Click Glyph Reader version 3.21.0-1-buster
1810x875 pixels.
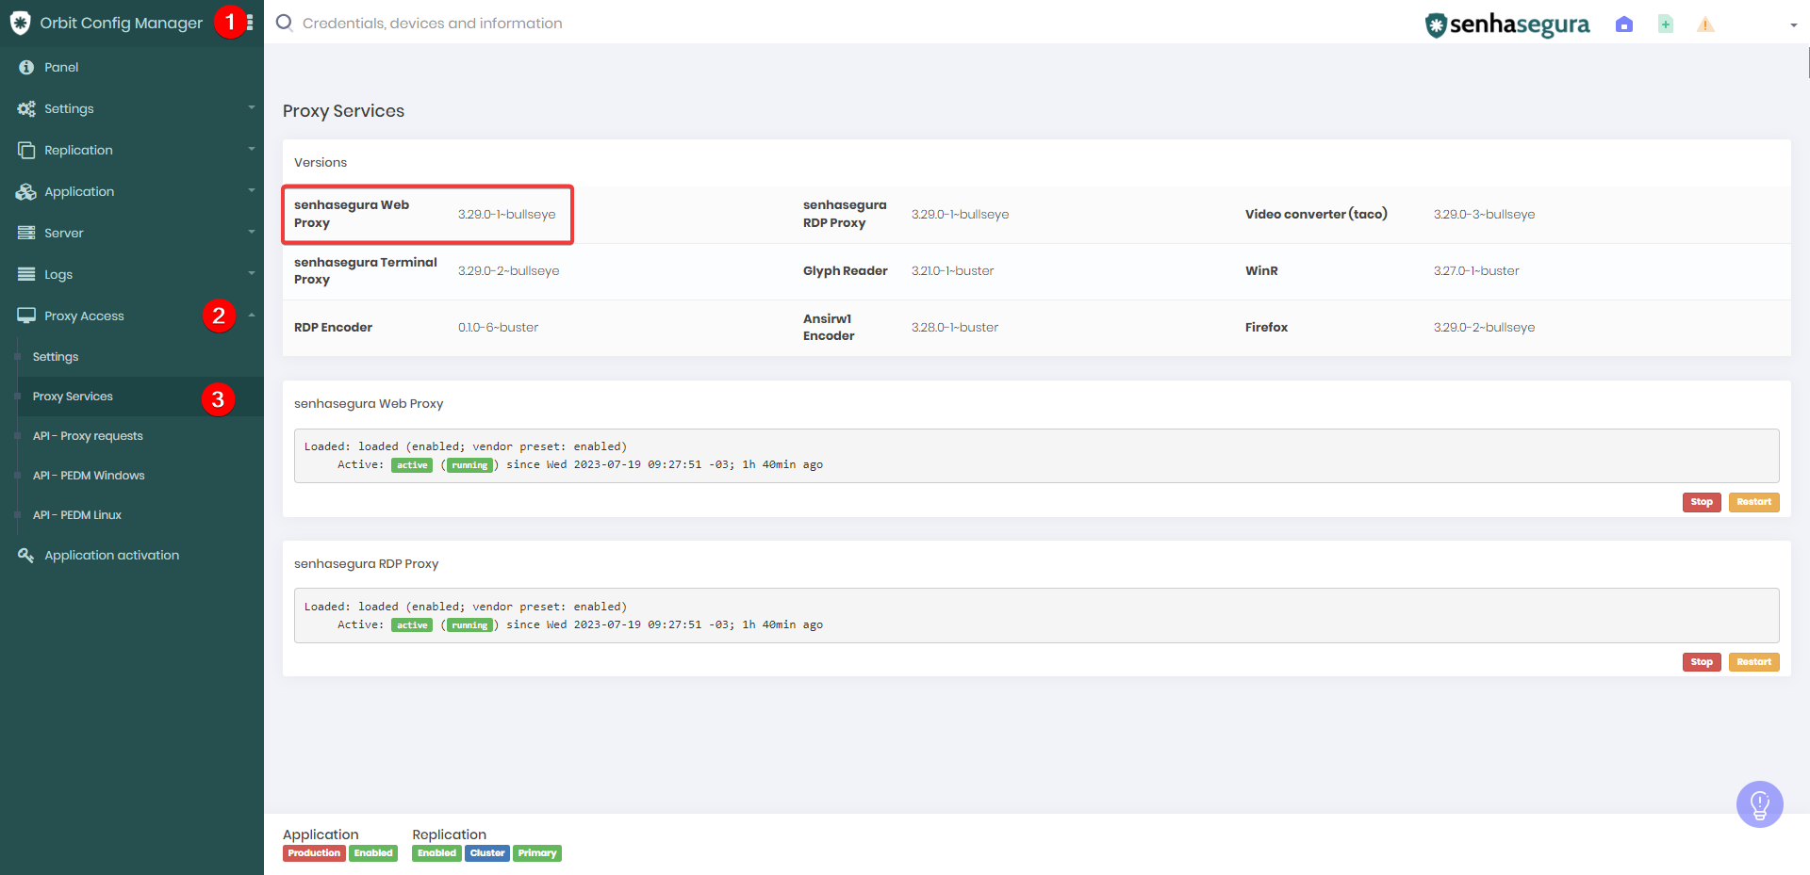[x=952, y=271]
